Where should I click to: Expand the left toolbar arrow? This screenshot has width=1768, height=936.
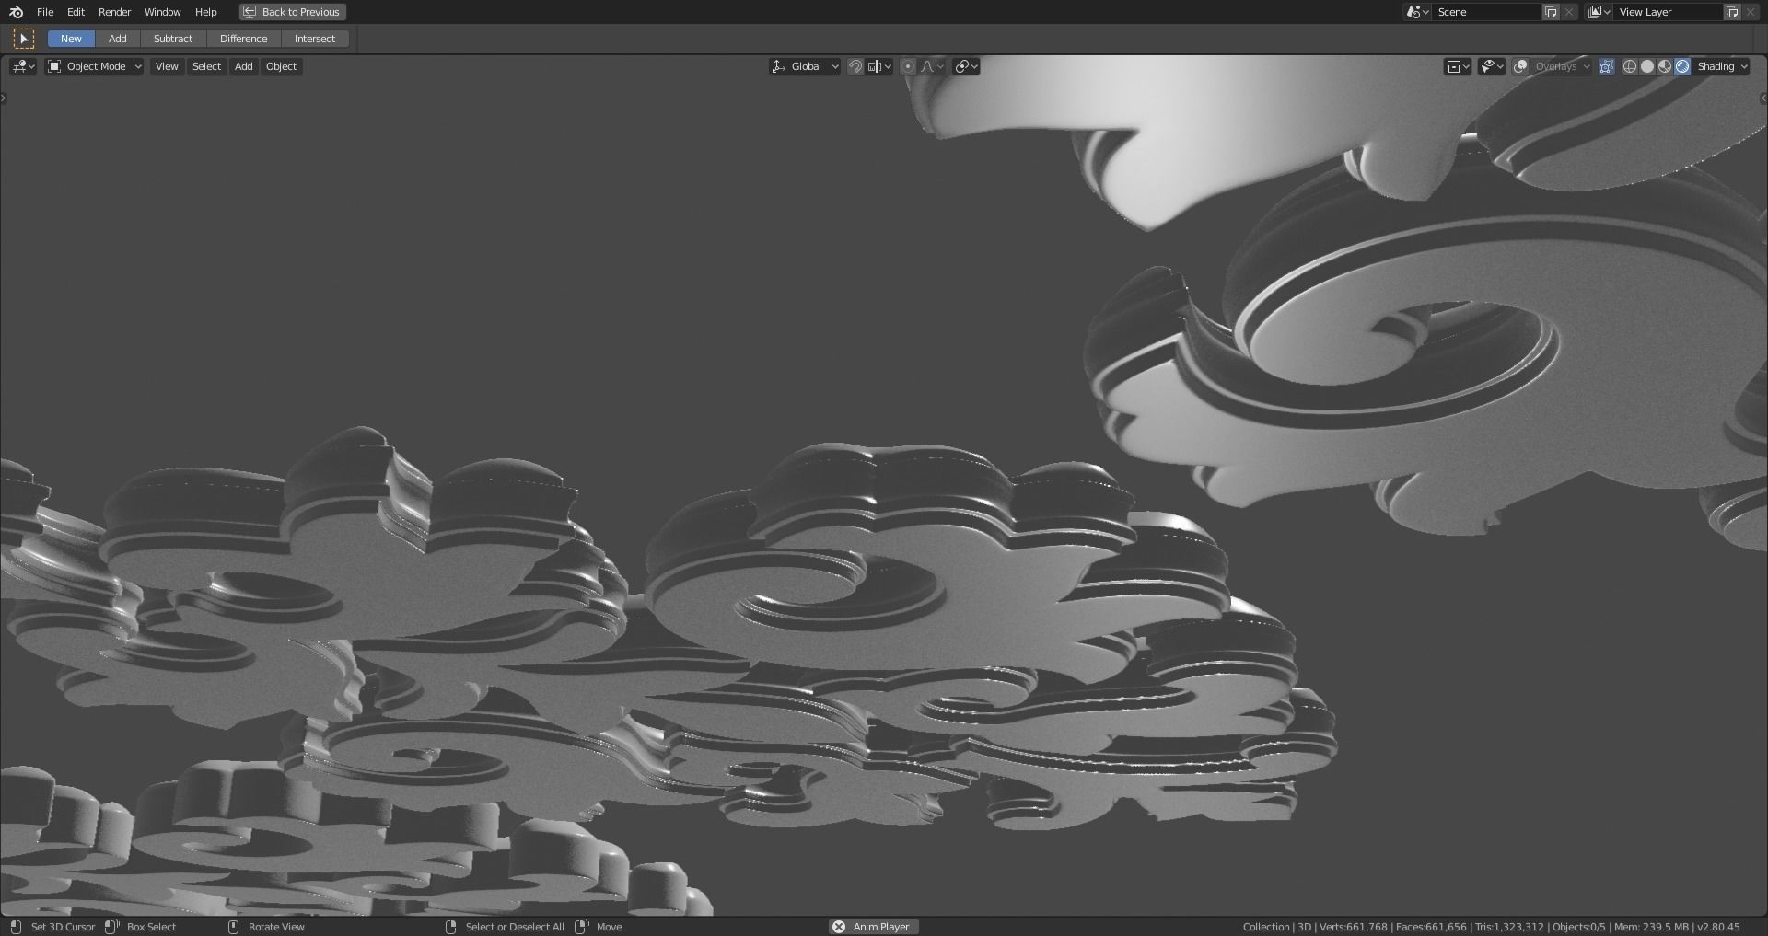coord(4,98)
